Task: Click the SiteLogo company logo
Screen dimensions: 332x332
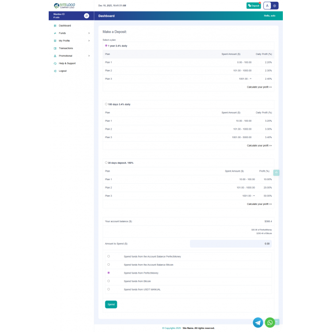Action: point(64,6)
